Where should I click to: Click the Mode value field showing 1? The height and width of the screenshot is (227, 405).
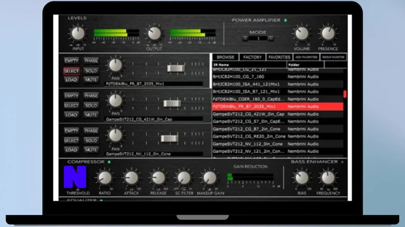(258, 38)
